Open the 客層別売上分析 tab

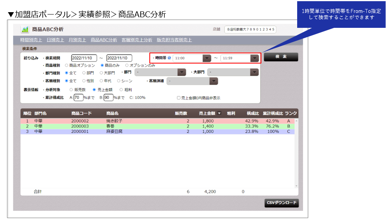(137, 40)
